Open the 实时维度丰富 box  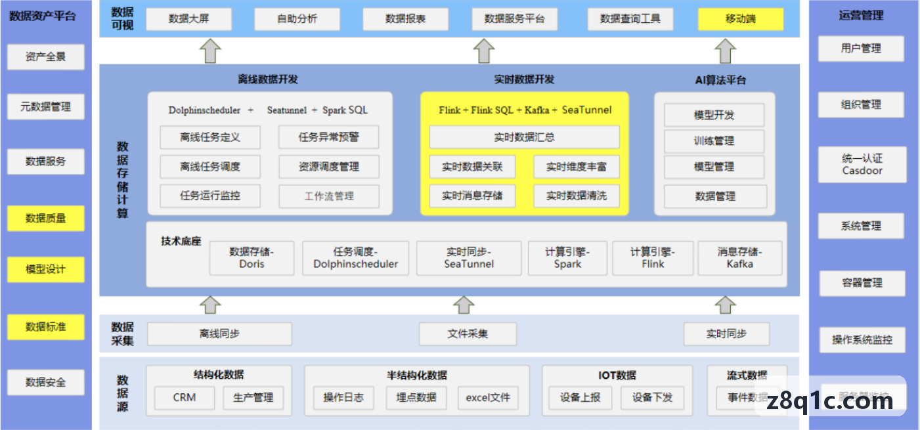(x=577, y=167)
